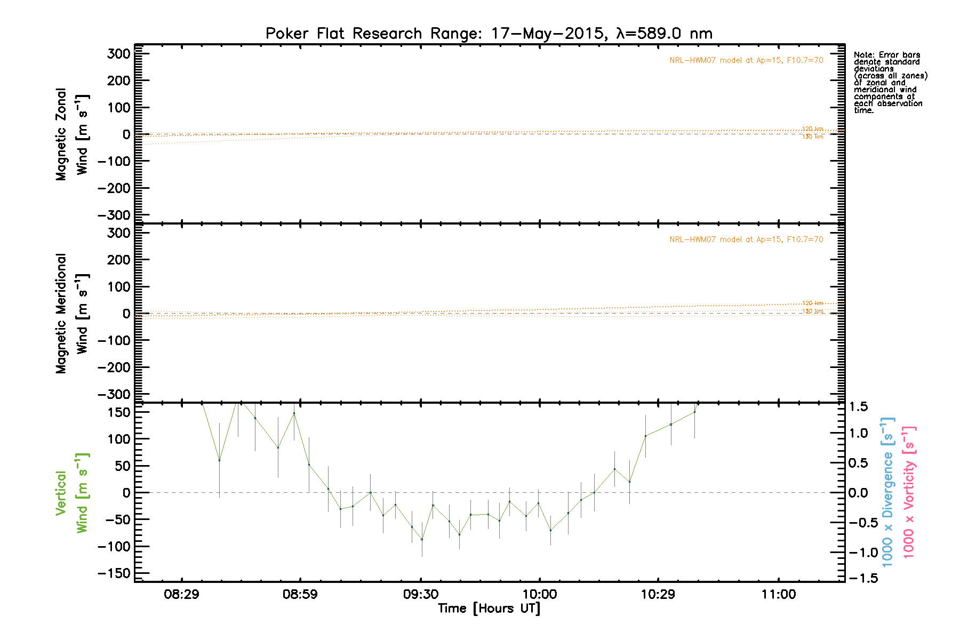Screen dimensions: 960x640
Task: Click the -150 tick label on vertical wind axis
Action: pos(114,573)
